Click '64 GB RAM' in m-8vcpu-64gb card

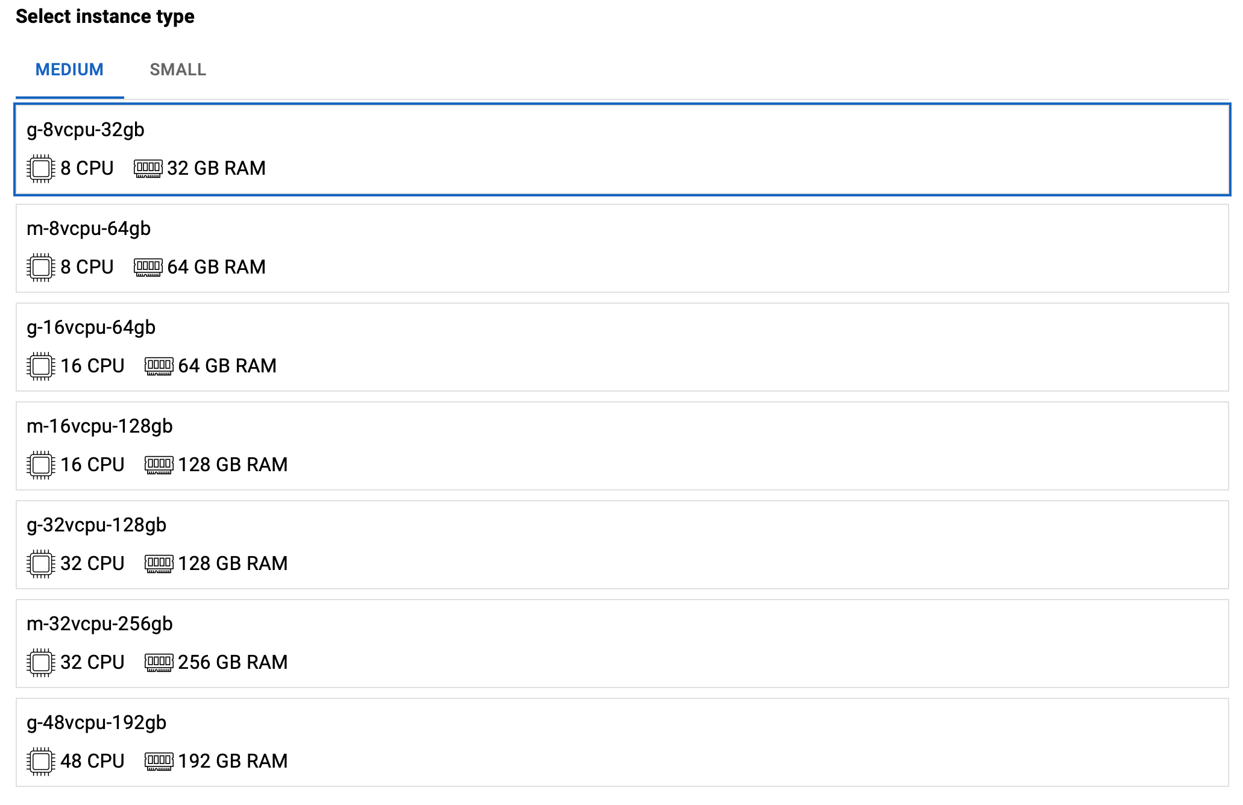216,267
